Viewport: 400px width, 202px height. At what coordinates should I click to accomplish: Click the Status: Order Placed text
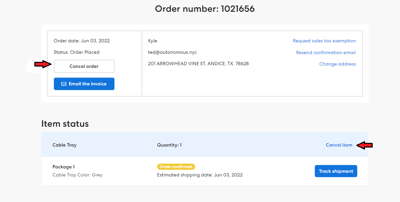click(76, 52)
